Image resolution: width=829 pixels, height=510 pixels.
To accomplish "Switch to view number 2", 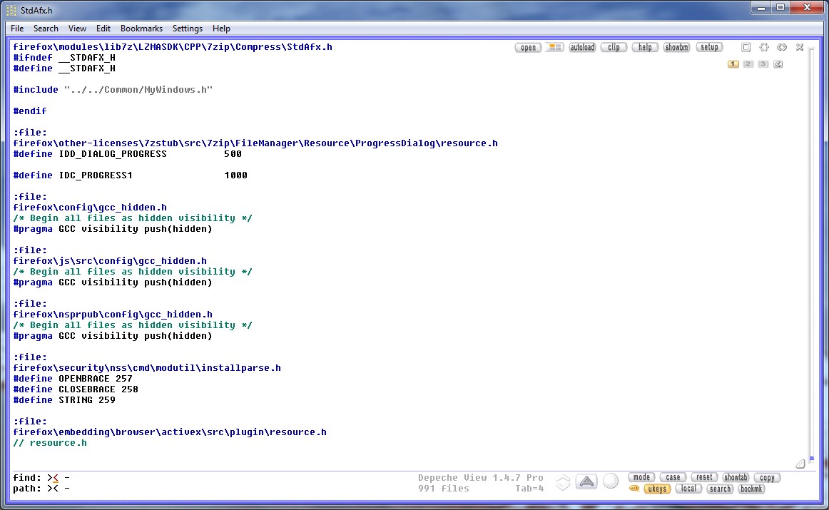I will pyautogui.click(x=748, y=64).
